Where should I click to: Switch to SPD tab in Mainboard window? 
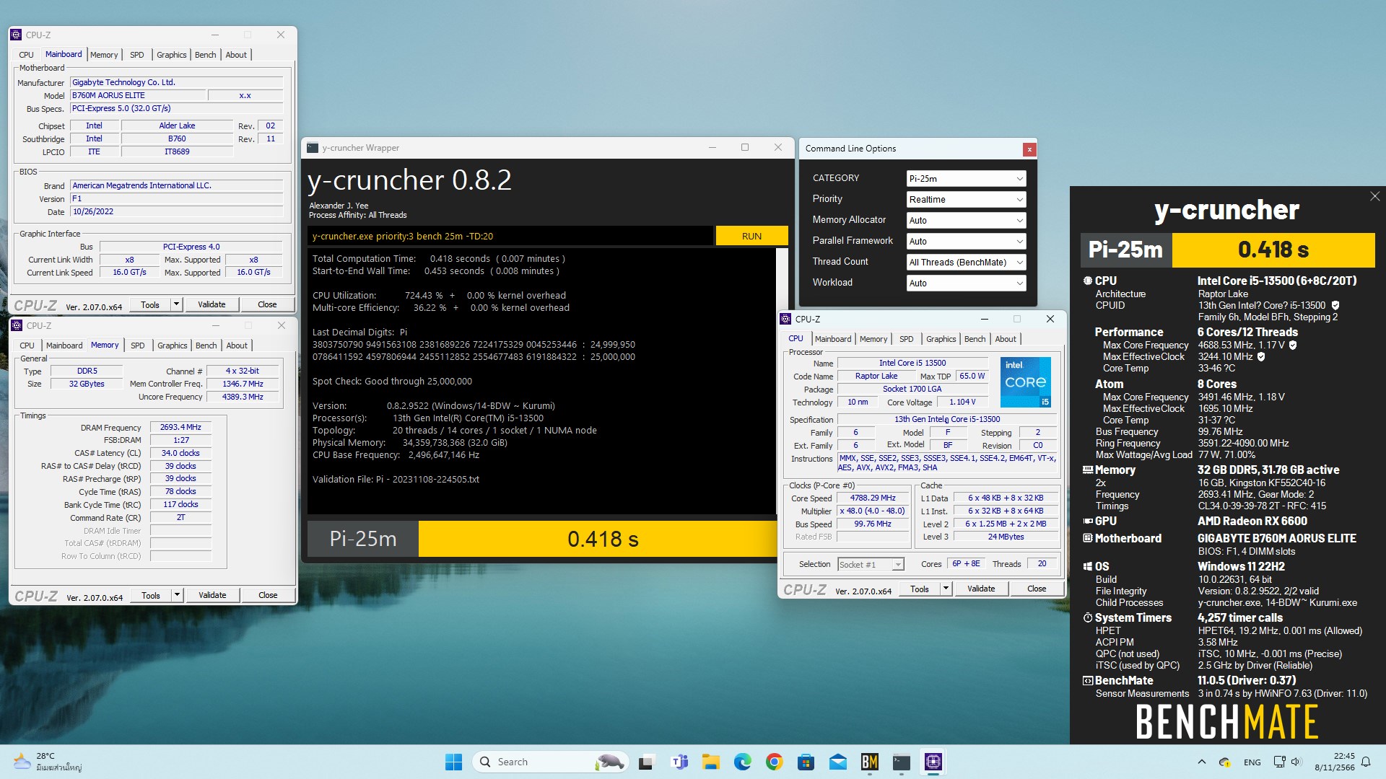point(137,55)
